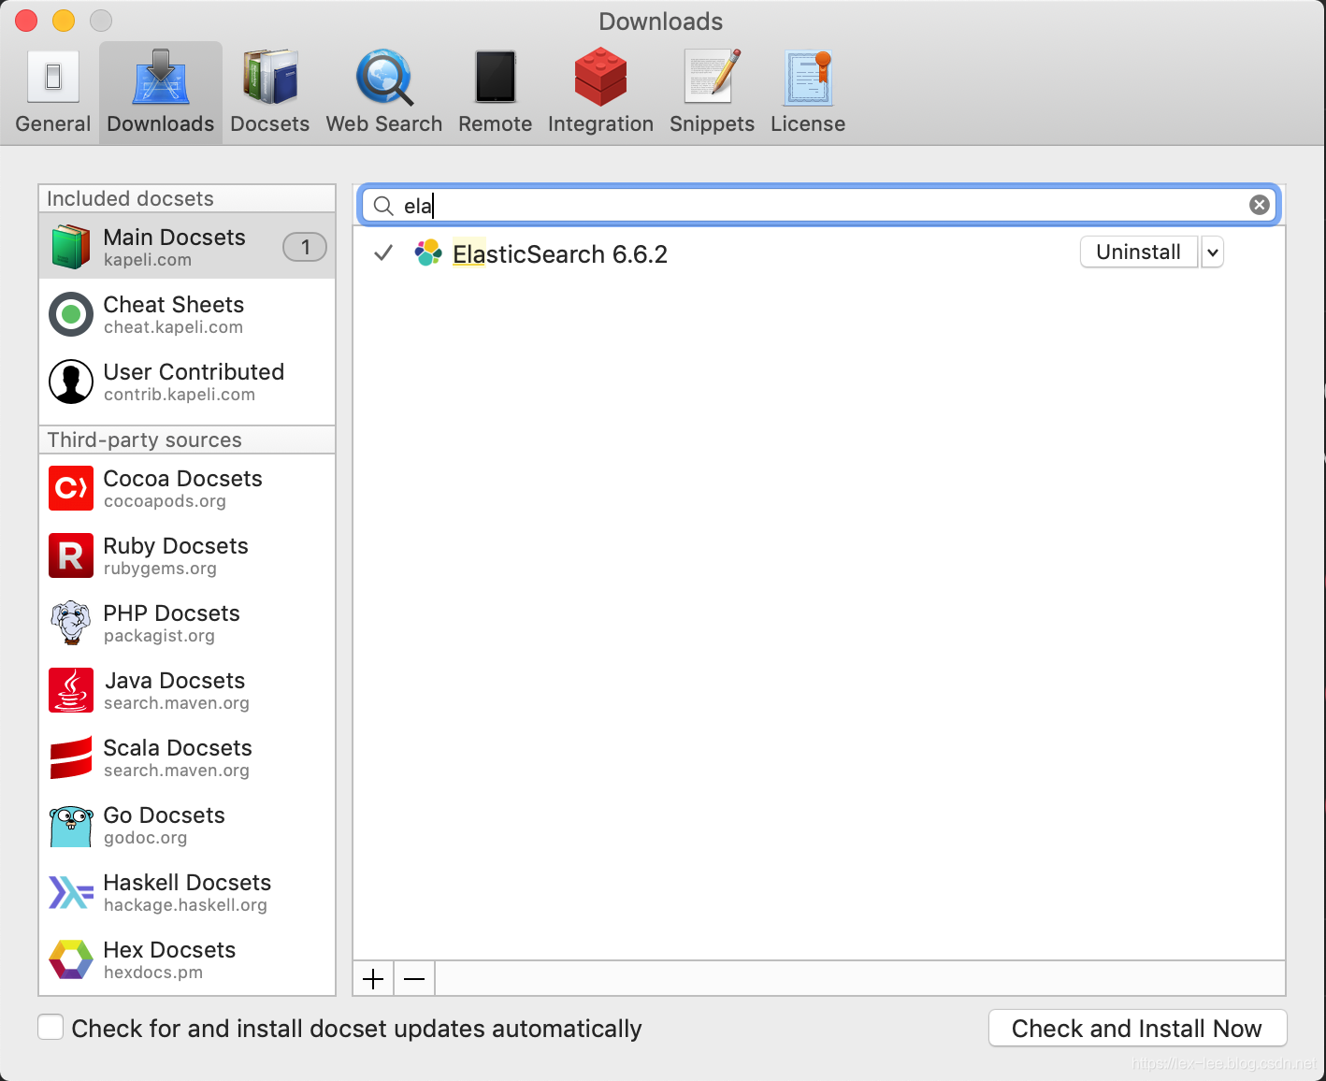This screenshot has width=1326, height=1081.
Task: Open the Remote device icon
Action: [x=496, y=77]
